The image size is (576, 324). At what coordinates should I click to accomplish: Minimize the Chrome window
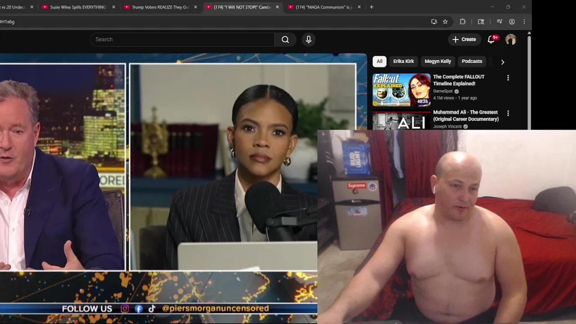[x=492, y=7]
